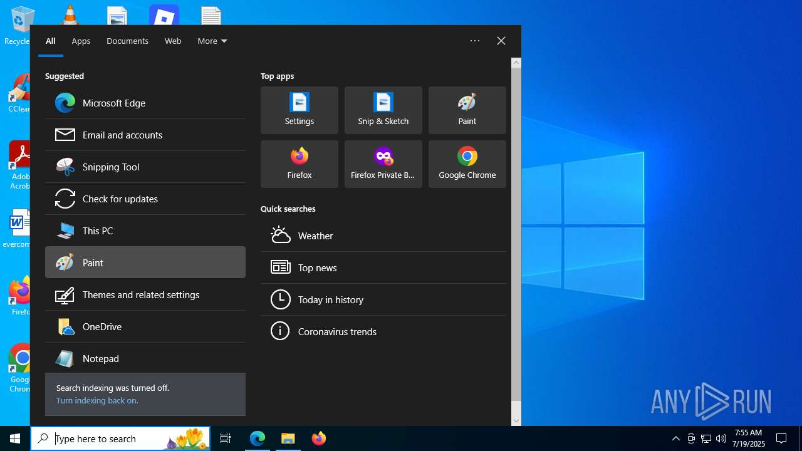The width and height of the screenshot is (802, 451).
Task: Open Themes and related settings
Action: [145, 294]
